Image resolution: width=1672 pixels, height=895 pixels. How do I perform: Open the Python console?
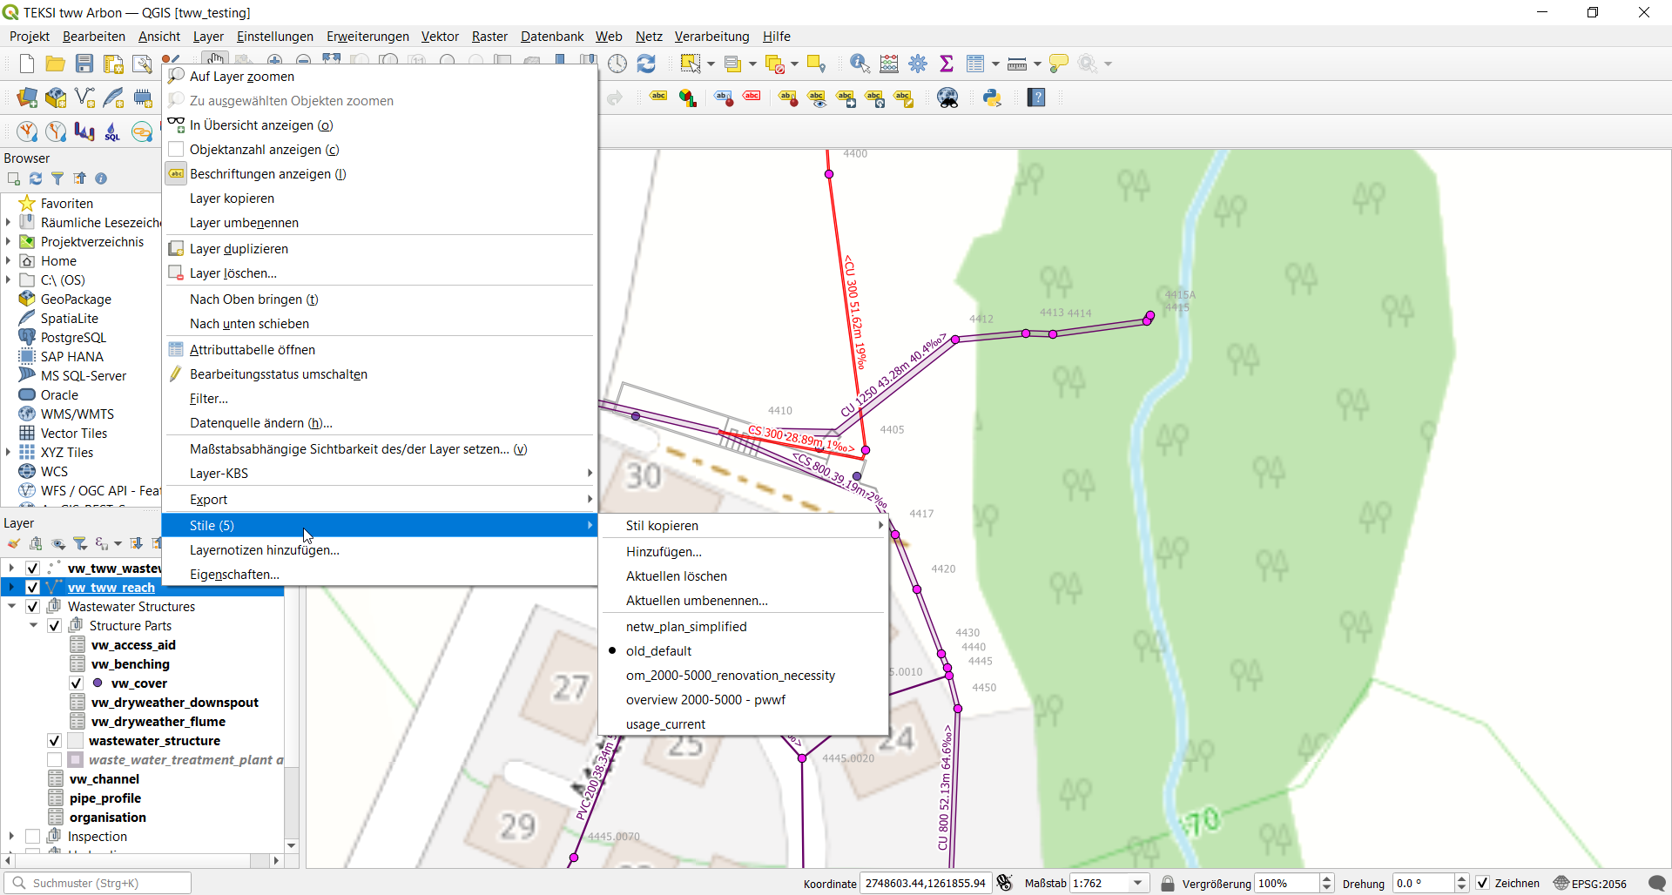pyautogui.click(x=992, y=98)
